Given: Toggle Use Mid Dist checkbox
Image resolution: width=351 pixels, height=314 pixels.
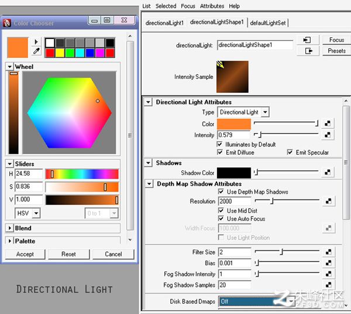Looking at the screenshot, I should point(221,211).
